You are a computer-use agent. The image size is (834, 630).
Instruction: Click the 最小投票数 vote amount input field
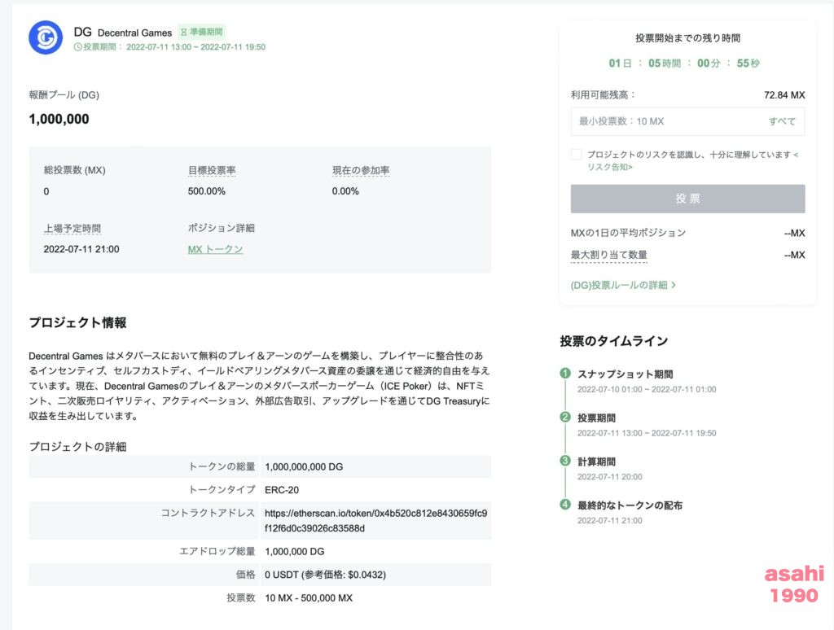point(668,121)
